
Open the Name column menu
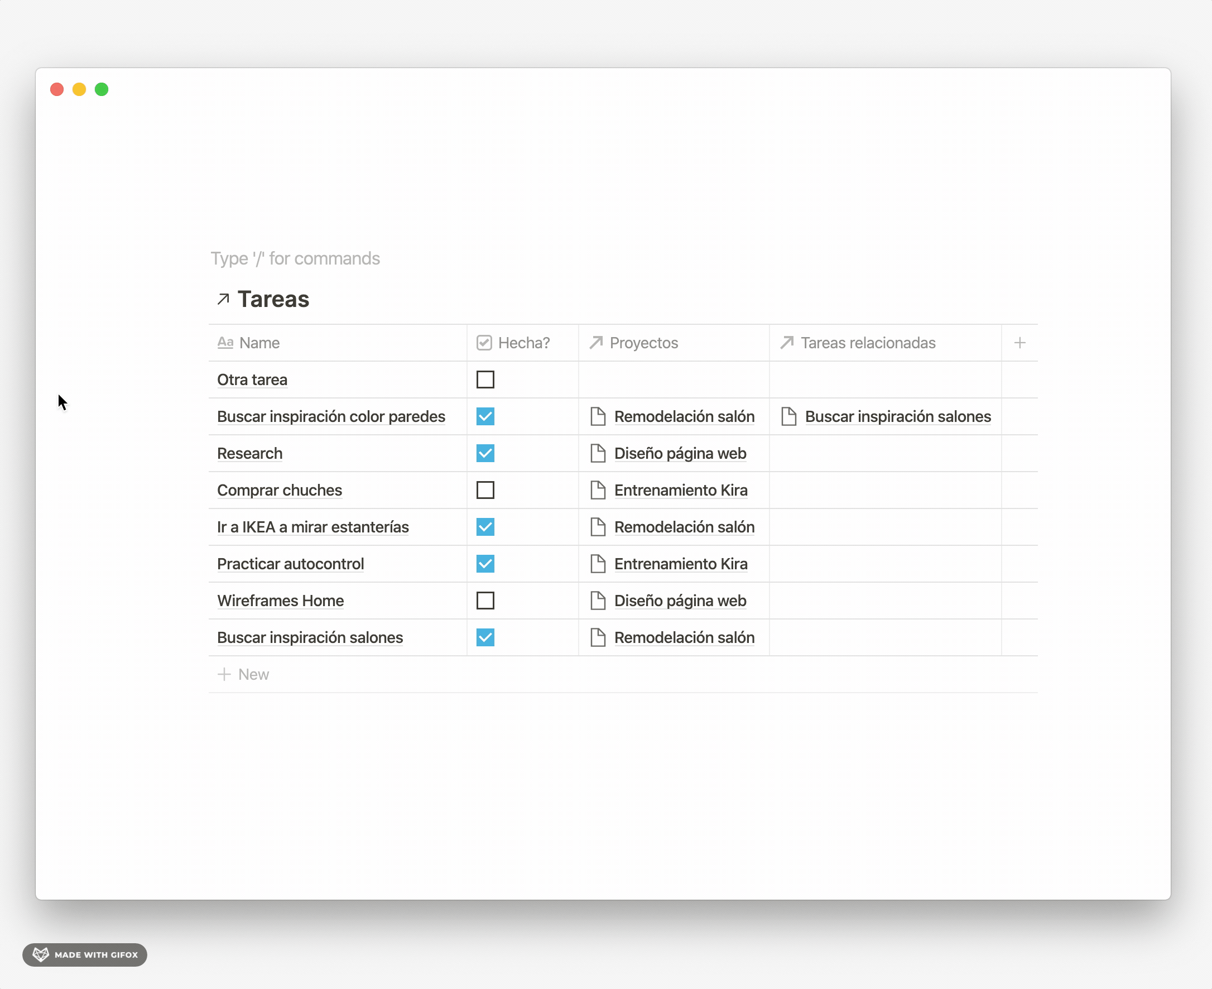click(x=259, y=342)
